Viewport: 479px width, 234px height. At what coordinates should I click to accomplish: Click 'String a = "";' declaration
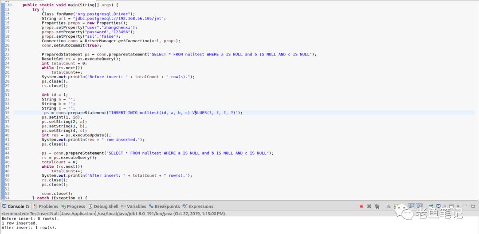[x=58, y=99]
